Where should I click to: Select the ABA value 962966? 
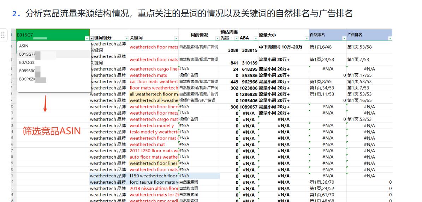point(249,82)
